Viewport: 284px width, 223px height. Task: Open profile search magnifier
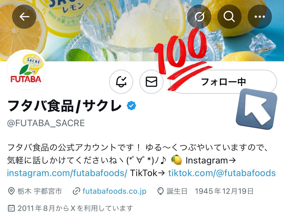229,17
